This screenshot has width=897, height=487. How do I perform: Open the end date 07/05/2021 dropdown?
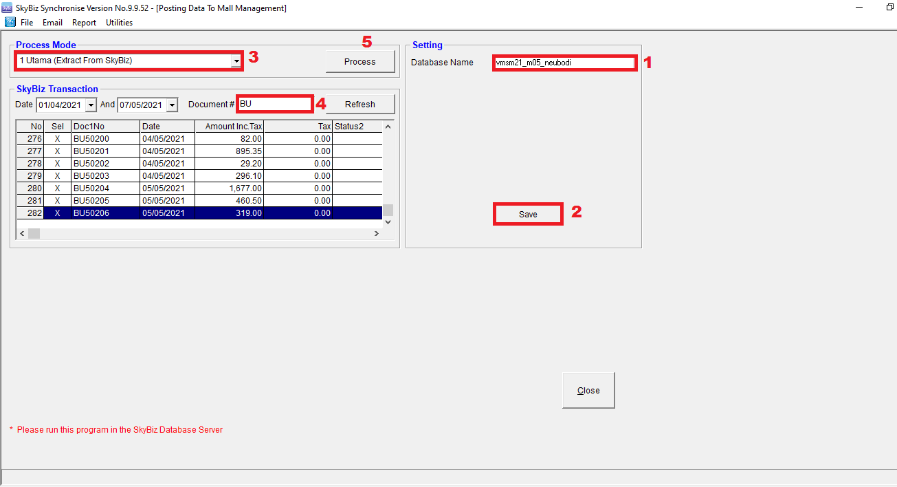point(172,105)
